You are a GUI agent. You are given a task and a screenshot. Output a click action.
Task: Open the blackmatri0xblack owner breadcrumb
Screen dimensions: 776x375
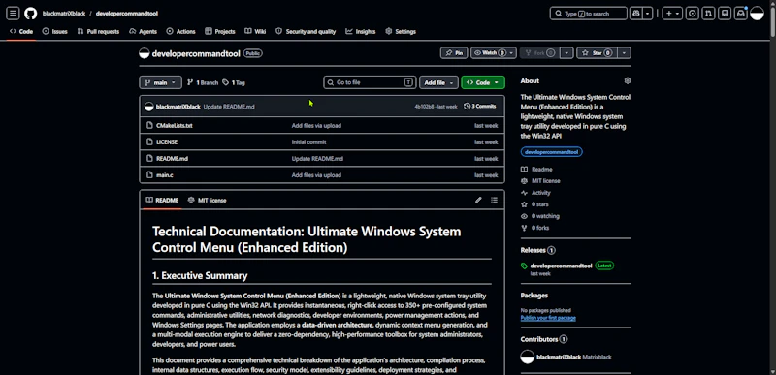click(x=64, y=14)
